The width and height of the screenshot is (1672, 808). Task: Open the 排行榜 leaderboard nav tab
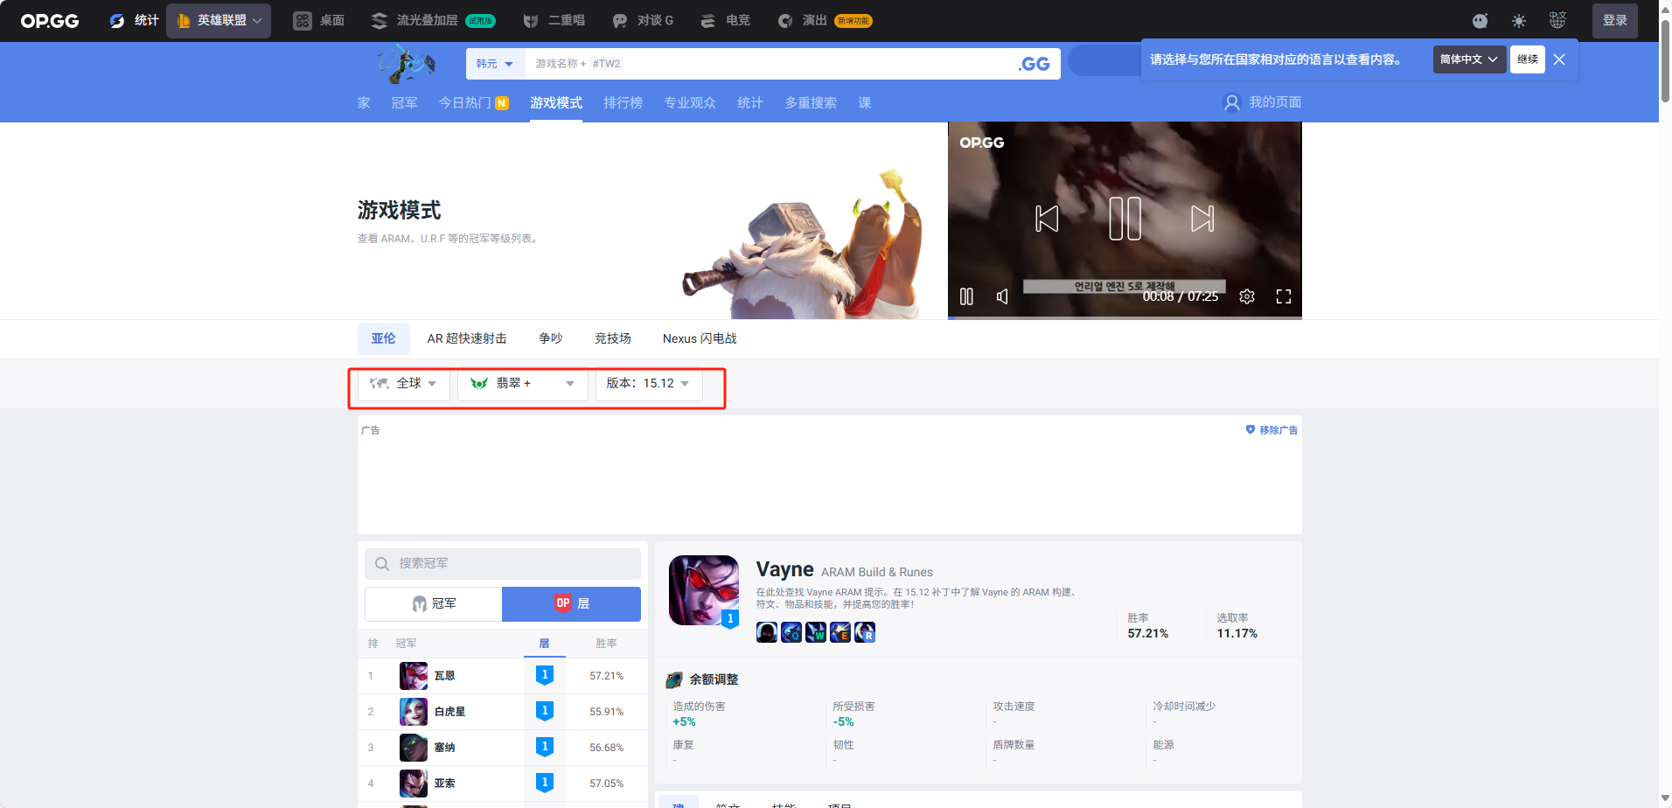coord(623,102)
